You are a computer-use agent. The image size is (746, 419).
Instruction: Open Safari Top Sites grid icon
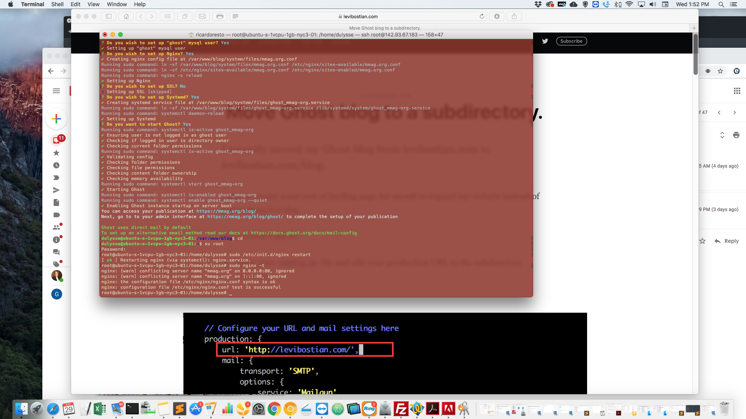[x=167, y=16]
